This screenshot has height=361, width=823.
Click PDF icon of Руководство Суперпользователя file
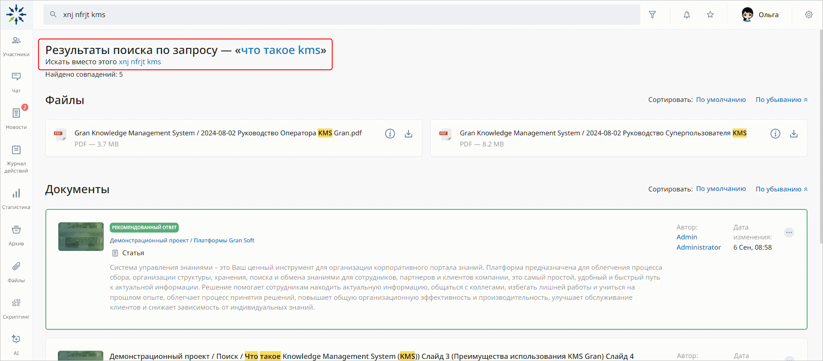tap(445, 134)
